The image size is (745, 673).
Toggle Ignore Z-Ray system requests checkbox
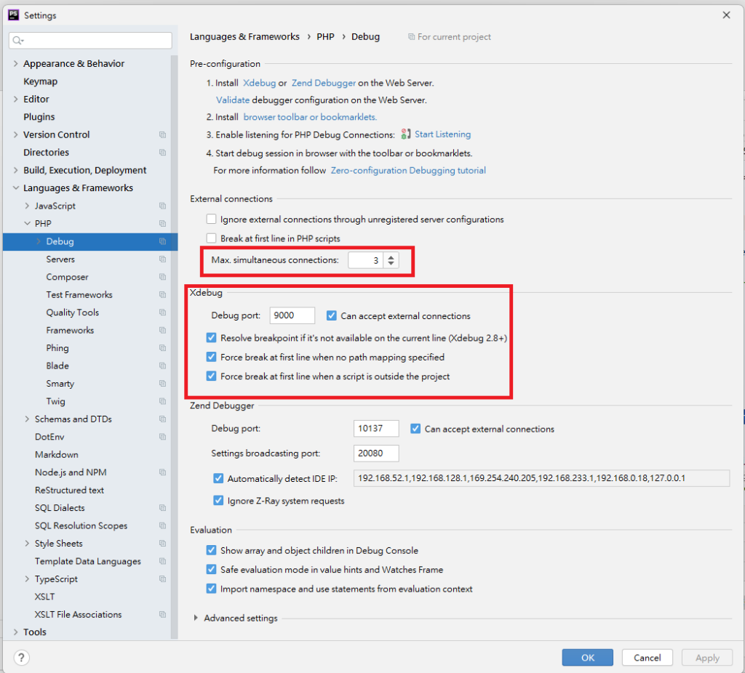pyautogui.click(x=218, y=501)
